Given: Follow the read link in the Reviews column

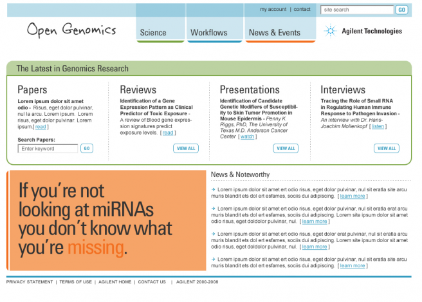Looking at the screenshot, I should click(x=168, y=133).
